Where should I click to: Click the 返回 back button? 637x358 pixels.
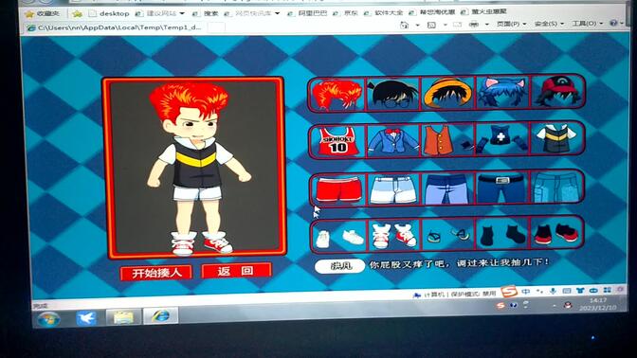[236, 271]
